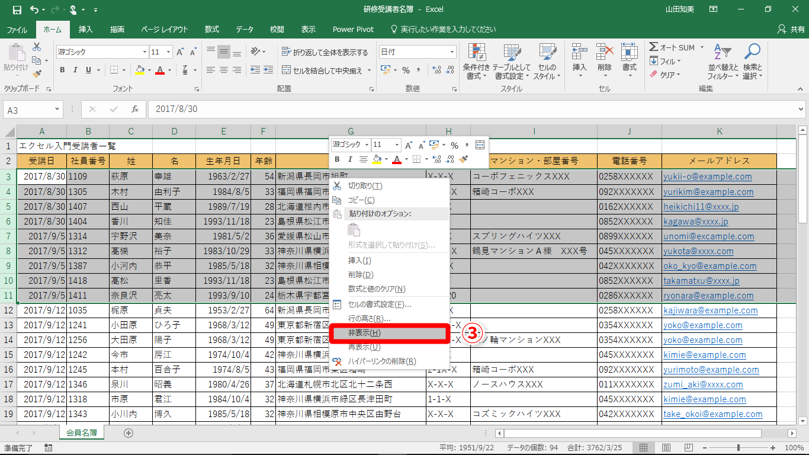Apply comma style from the ribbon number group
Viewport: 809px width, 455px height.
click(420, 71)
